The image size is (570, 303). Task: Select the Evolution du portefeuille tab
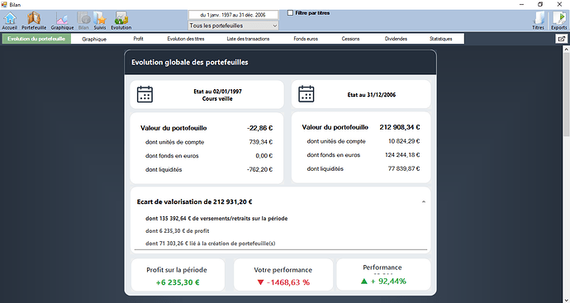[36, 39]
